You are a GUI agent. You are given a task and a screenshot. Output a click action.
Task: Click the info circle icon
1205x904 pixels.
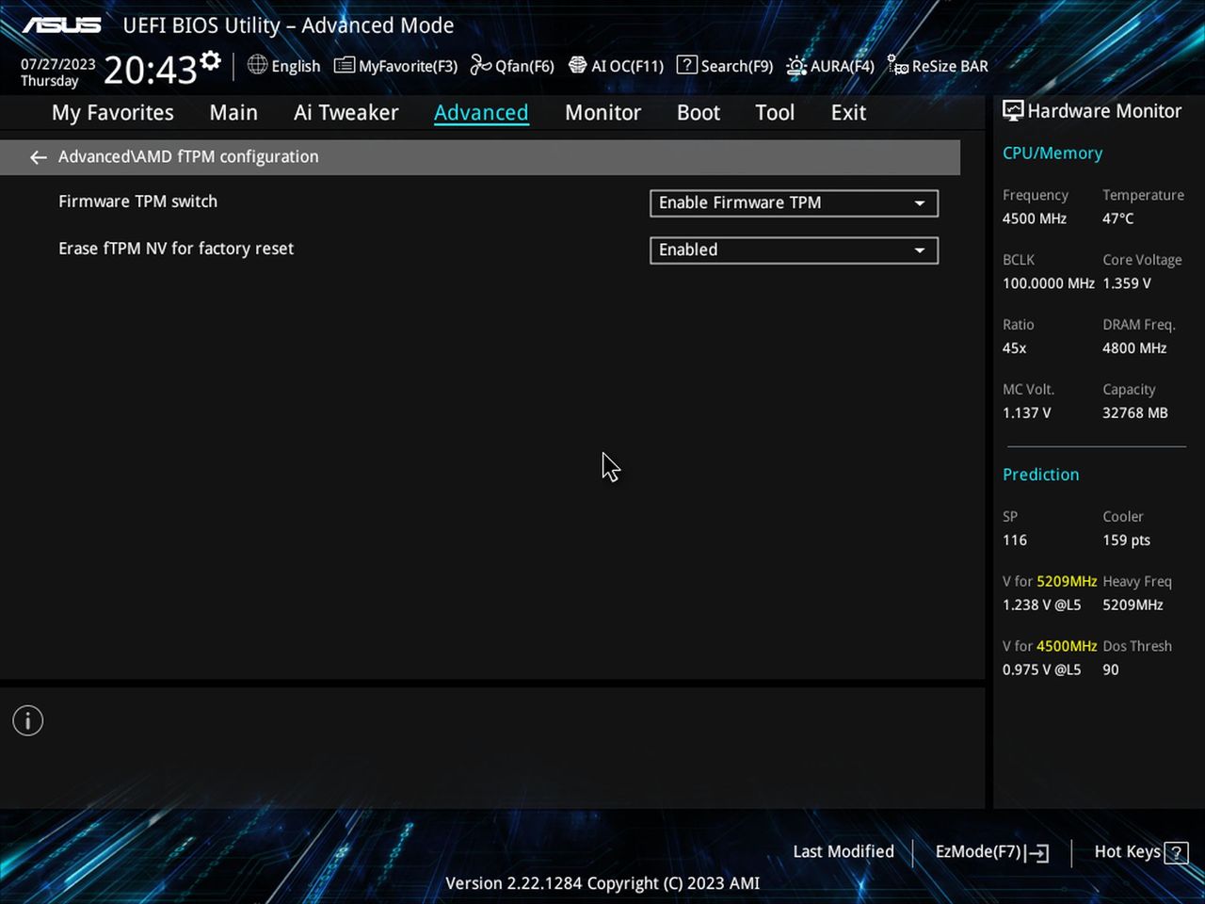[x=28, y=721]
